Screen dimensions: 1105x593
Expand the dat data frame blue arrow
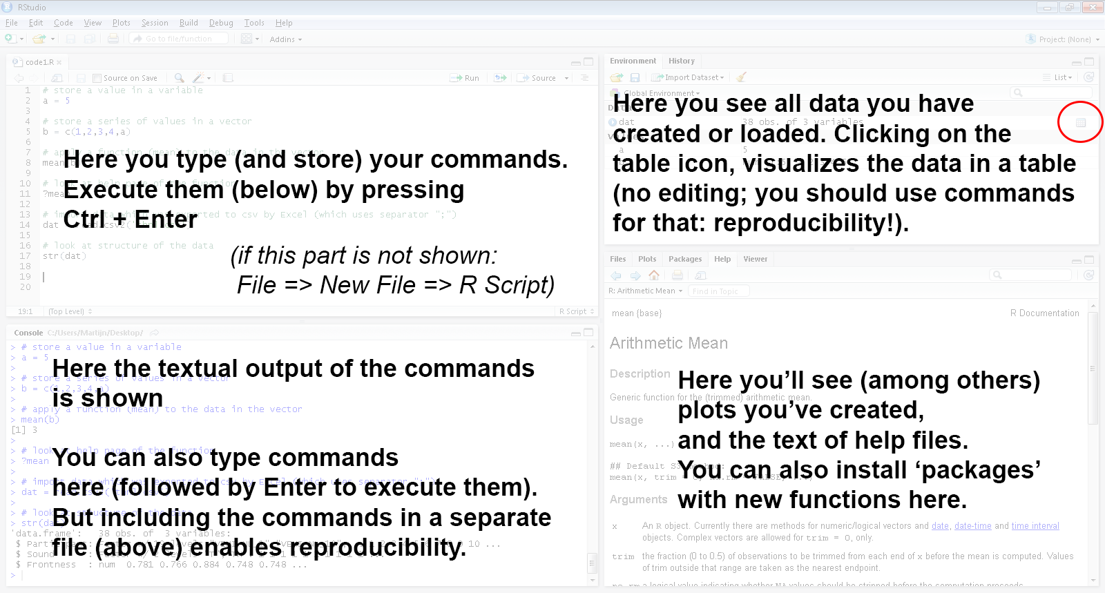pyautogui.click(x=613, y=122)
